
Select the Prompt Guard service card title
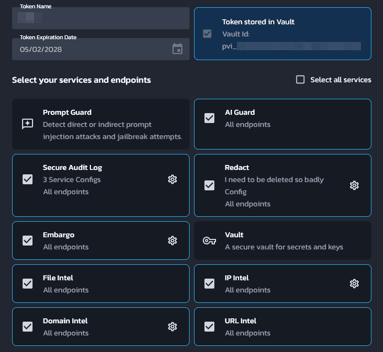tap(67, 113)
